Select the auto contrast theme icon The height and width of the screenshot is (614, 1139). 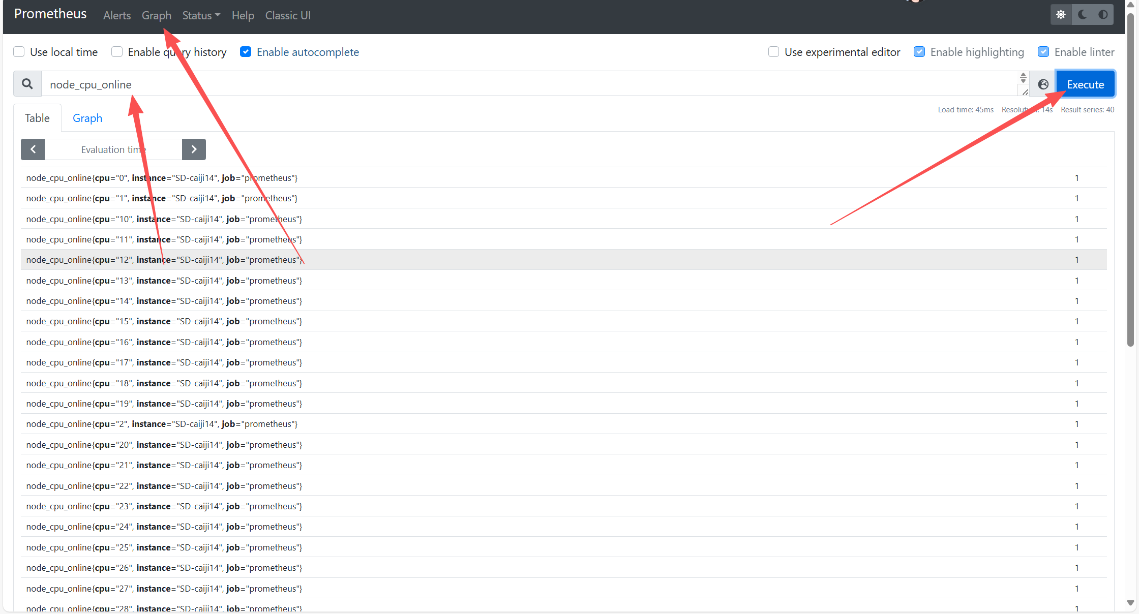pyautogui.click(x=1103, y=15)
